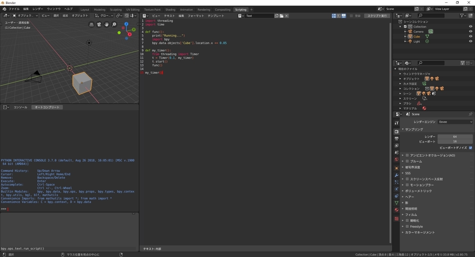Screen dimensions: 475x257
Task: Toggle word wrap in text editor
Action: tap(339, 16)
